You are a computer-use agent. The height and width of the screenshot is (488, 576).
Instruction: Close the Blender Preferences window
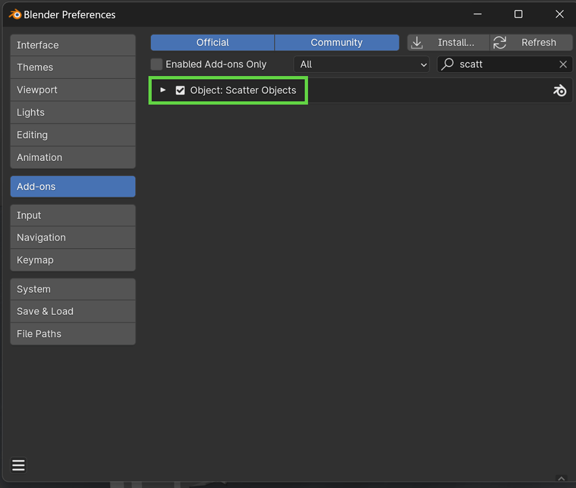560,14
